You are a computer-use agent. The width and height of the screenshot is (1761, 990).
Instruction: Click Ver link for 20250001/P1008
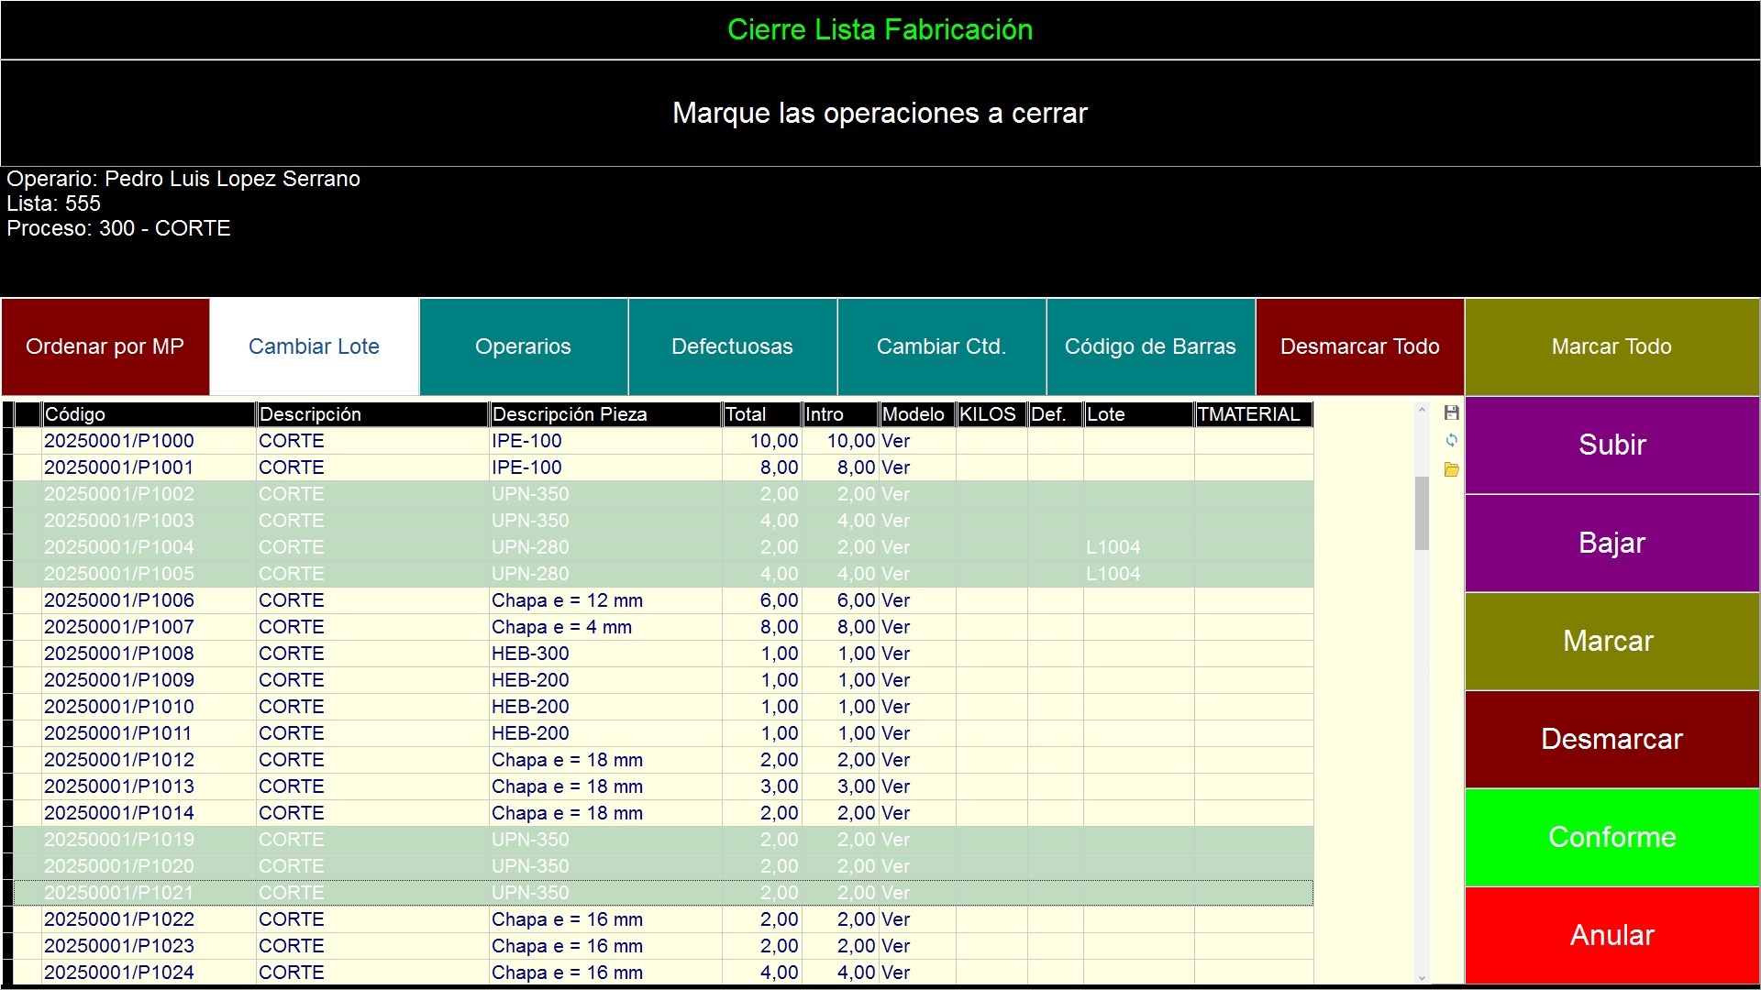(895, 654)
